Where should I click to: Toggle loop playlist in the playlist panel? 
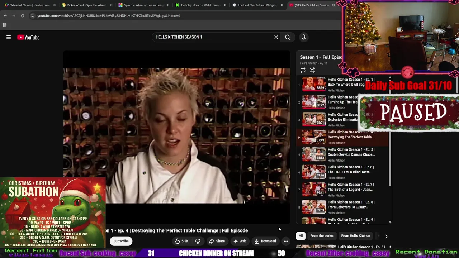point(303,71)
